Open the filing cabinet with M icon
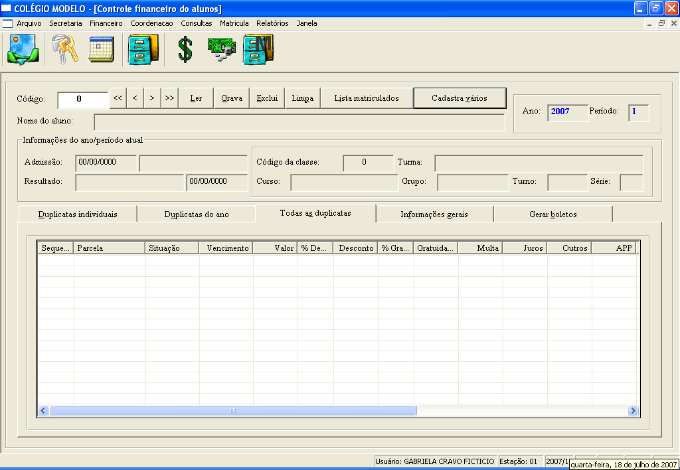This screenshot has height=470, width=680. click(258, 50)
